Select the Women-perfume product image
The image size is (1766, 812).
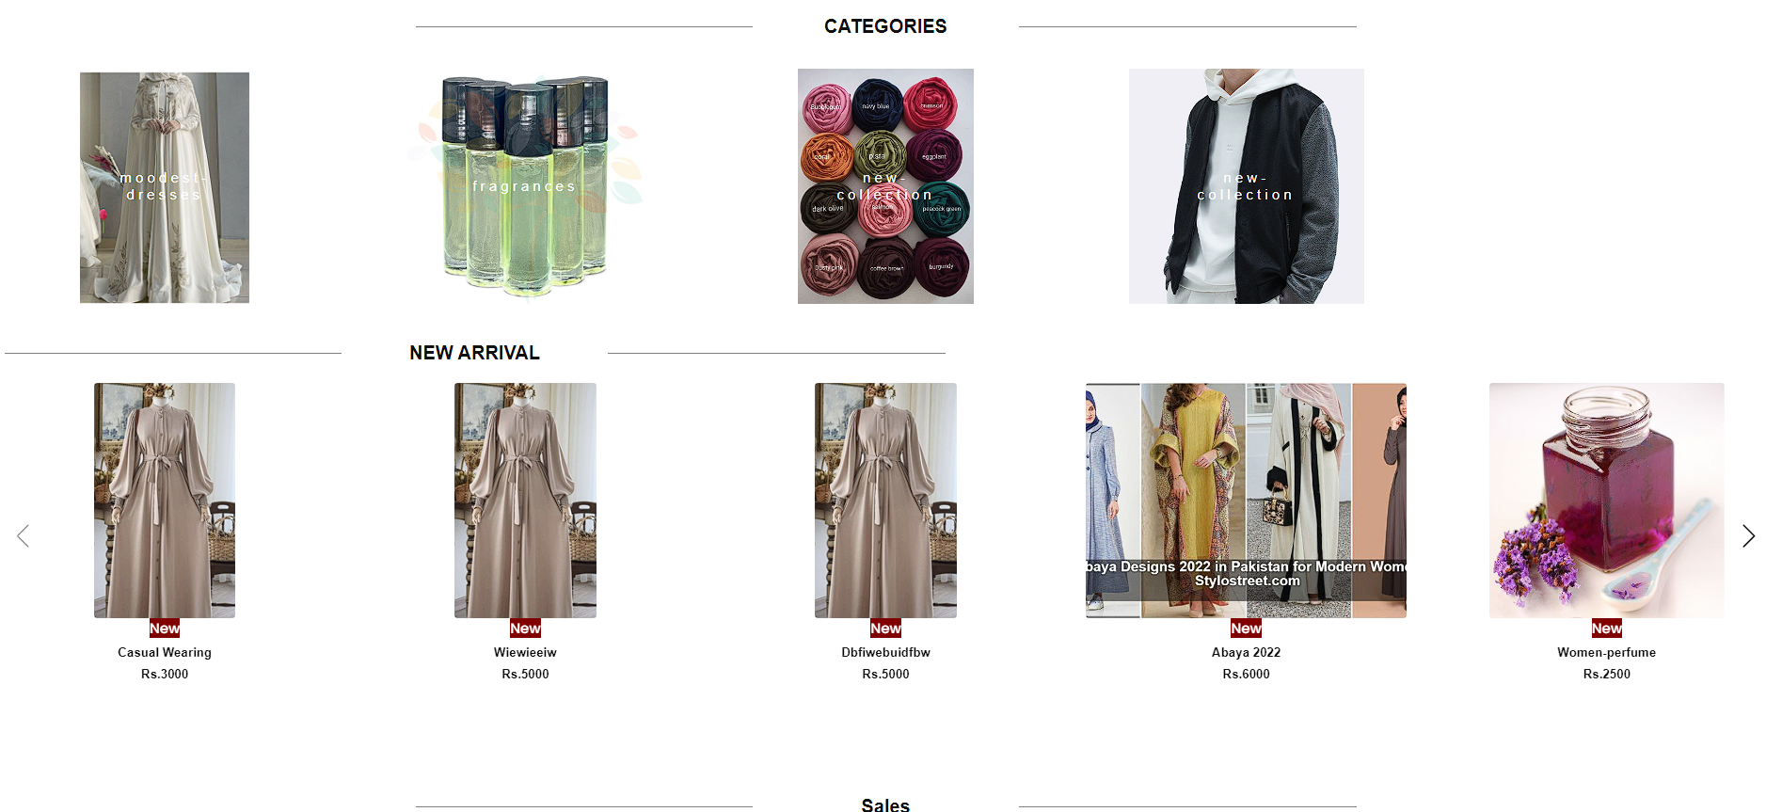tap(1607, 501)
